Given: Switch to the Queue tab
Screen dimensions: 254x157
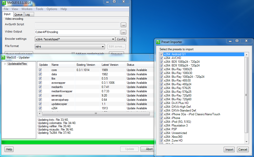Looking at the screenshot, I should point(18,14).
